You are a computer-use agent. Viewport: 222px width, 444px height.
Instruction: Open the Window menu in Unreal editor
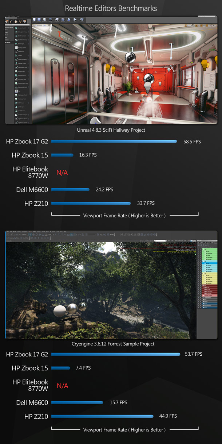coord(13,16)
